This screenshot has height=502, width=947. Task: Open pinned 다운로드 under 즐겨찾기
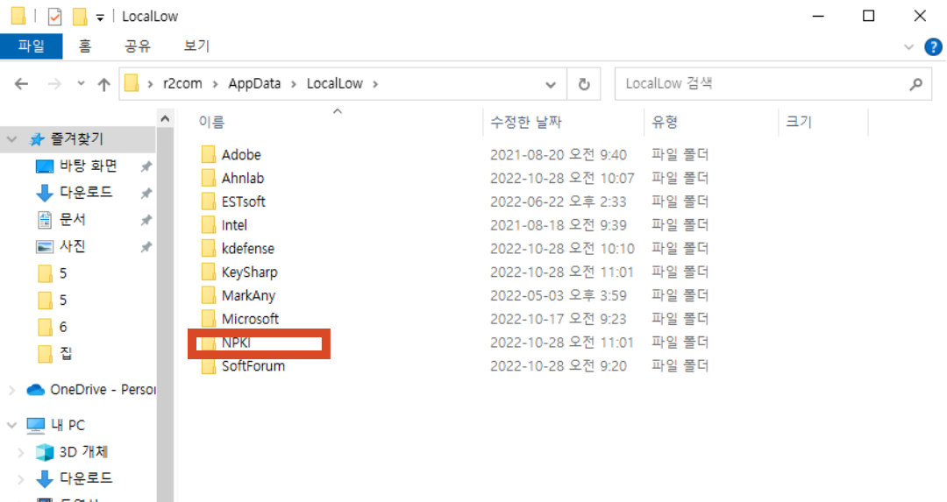click(x=86, y=193)
